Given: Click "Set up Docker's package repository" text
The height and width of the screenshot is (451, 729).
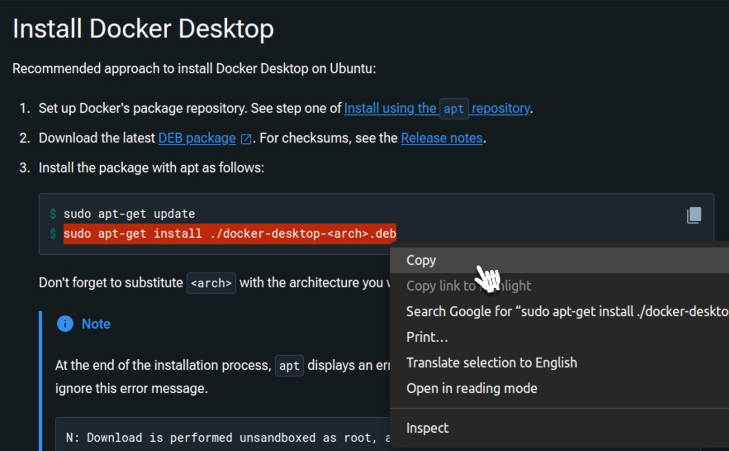Looking at the screenshot, I should 143,108.
